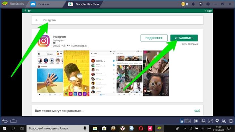
Task: Open the Instagram feed screenshot with hand
Action: click(50, 73)
